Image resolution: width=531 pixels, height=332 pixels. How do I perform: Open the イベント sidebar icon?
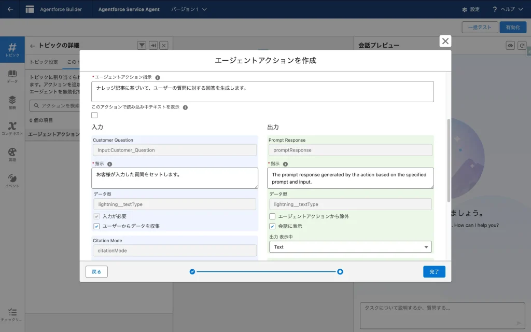(x=12, y=180)
